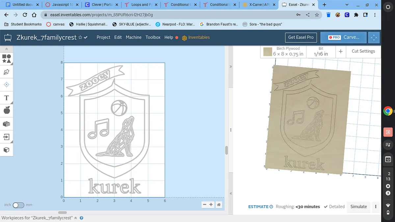Select the Pen drawing tool
Screen dimensions: 395x222
[x=7, y=72]
